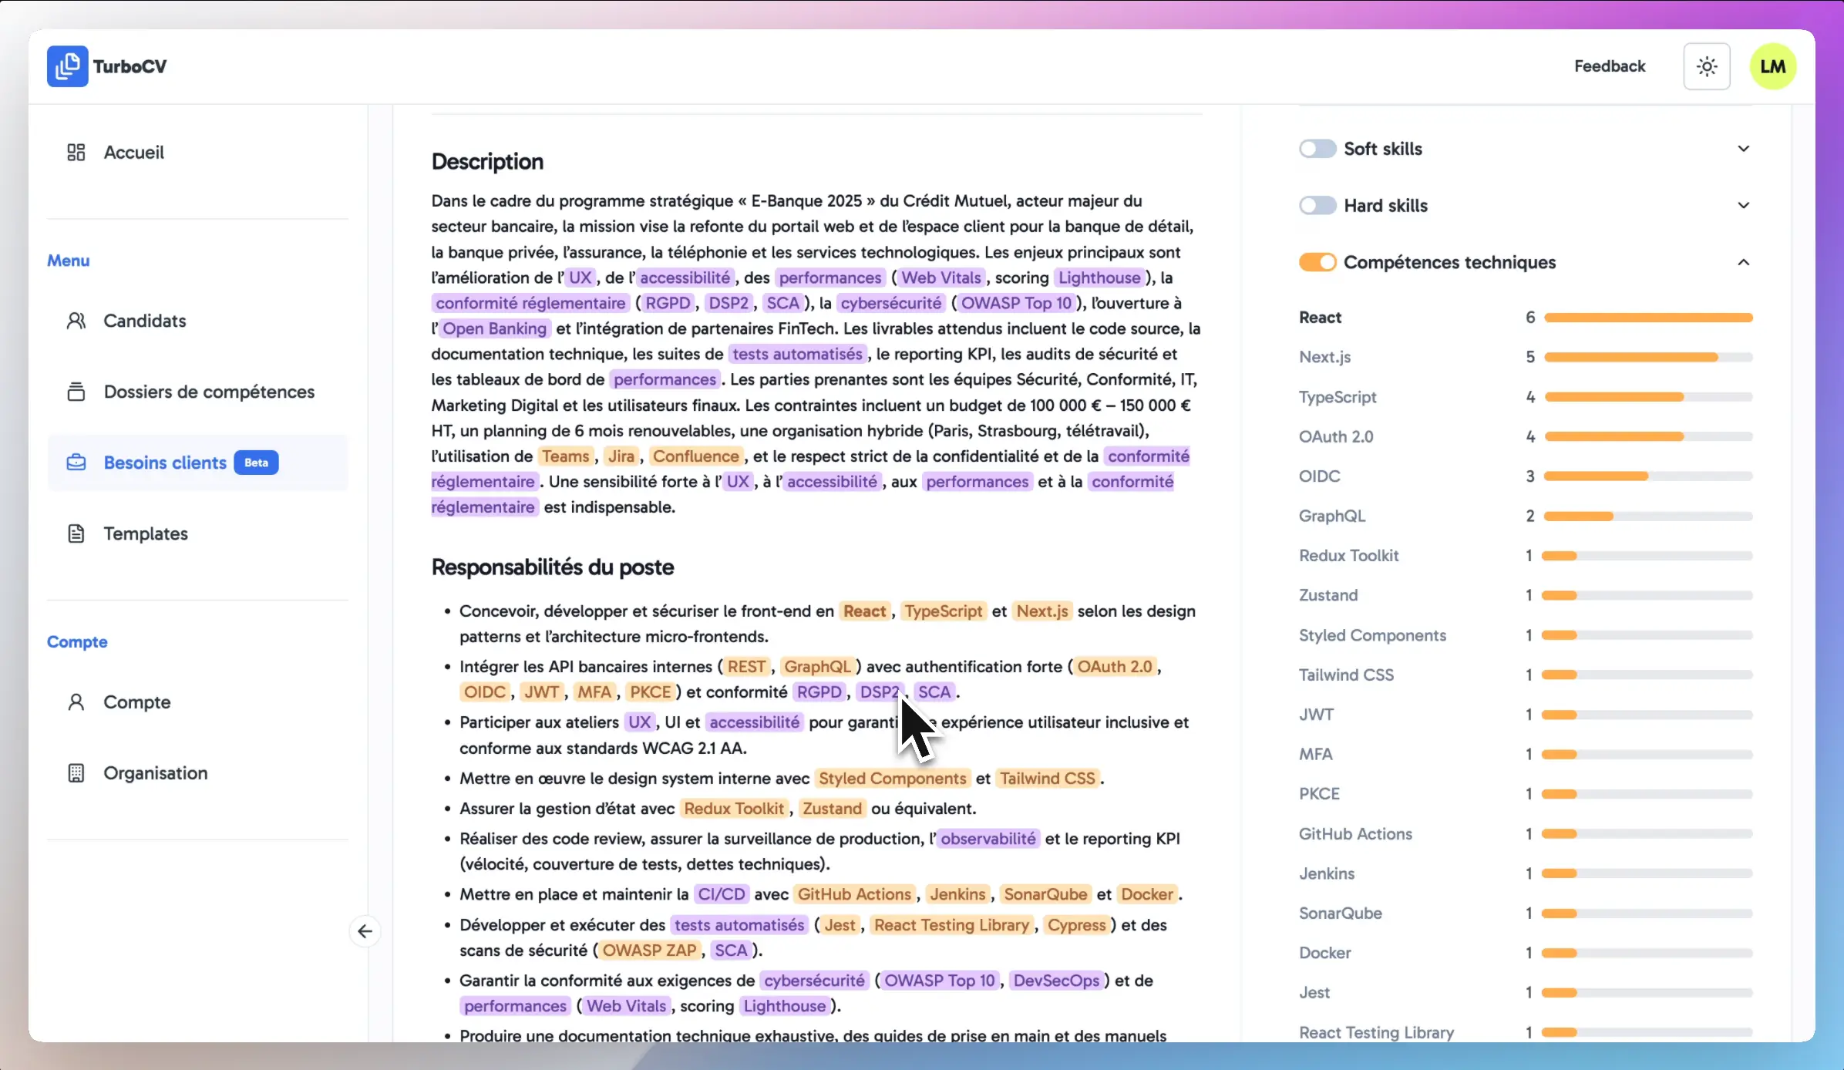Click the Jest row in skills list
The width and height of the screenshot is (1844, 1070).
1526,993
